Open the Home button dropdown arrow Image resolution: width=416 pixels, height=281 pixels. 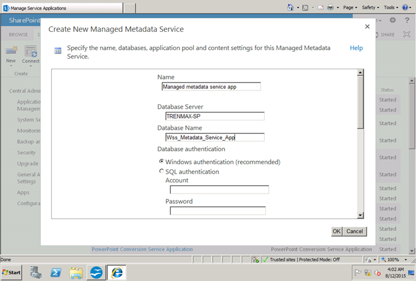pyautogui.click(x=298, y=7)
